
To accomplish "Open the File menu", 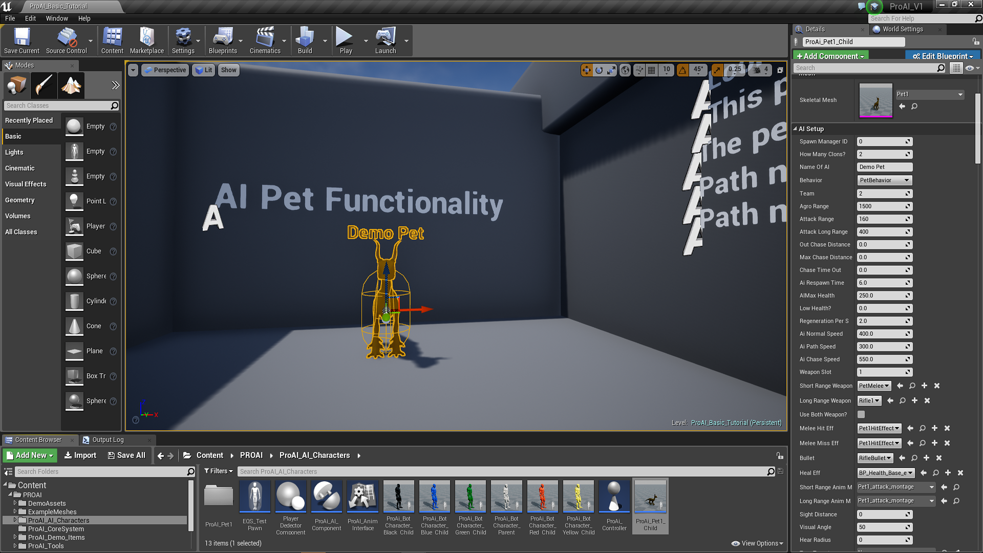I will (x=10, y=18).
